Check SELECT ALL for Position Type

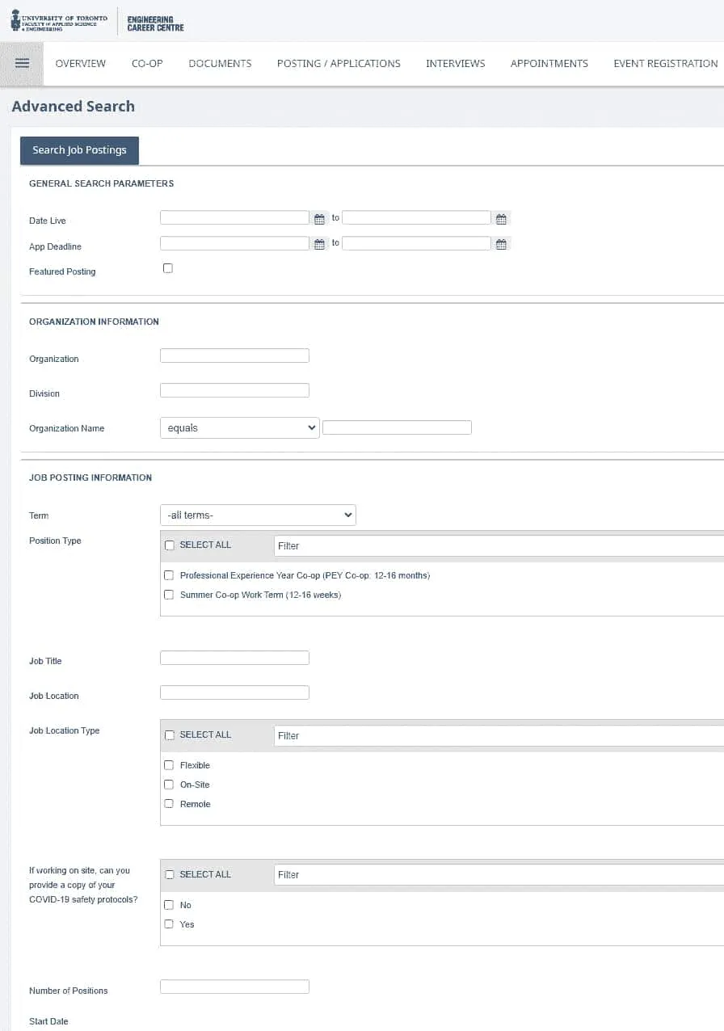pos(169,545)
